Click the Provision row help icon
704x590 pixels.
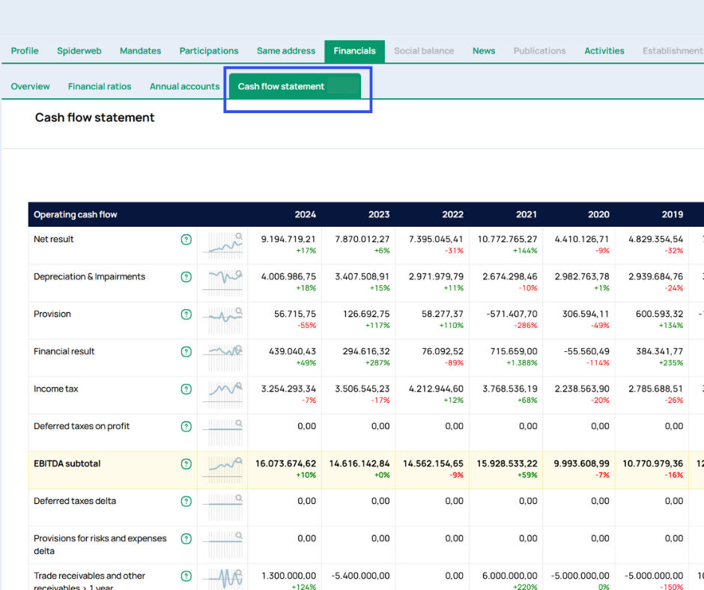pos(186,314)
